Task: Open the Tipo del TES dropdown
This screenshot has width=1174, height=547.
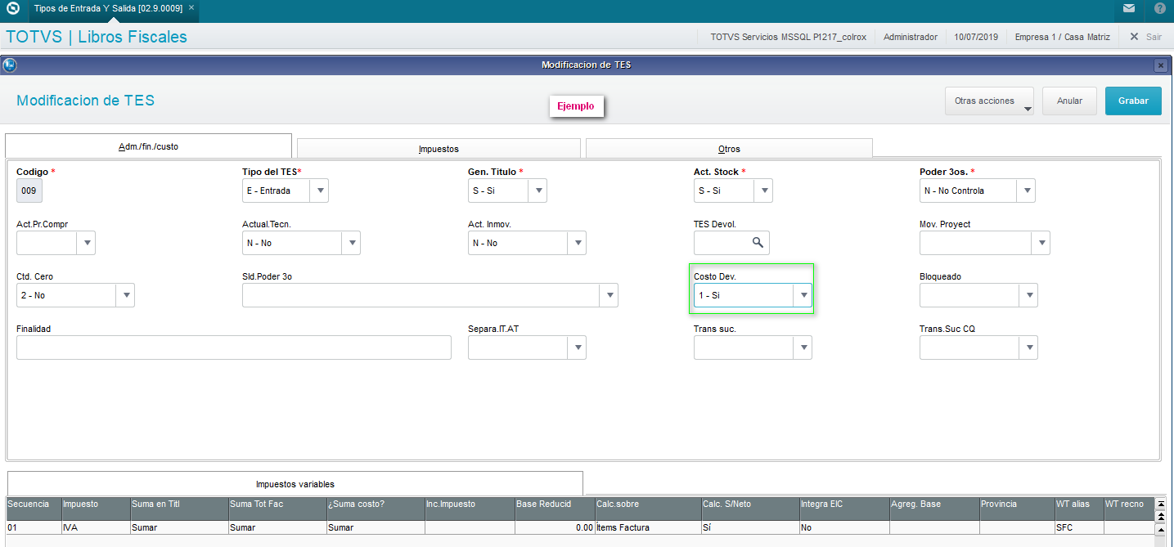Action: [320, 191]
